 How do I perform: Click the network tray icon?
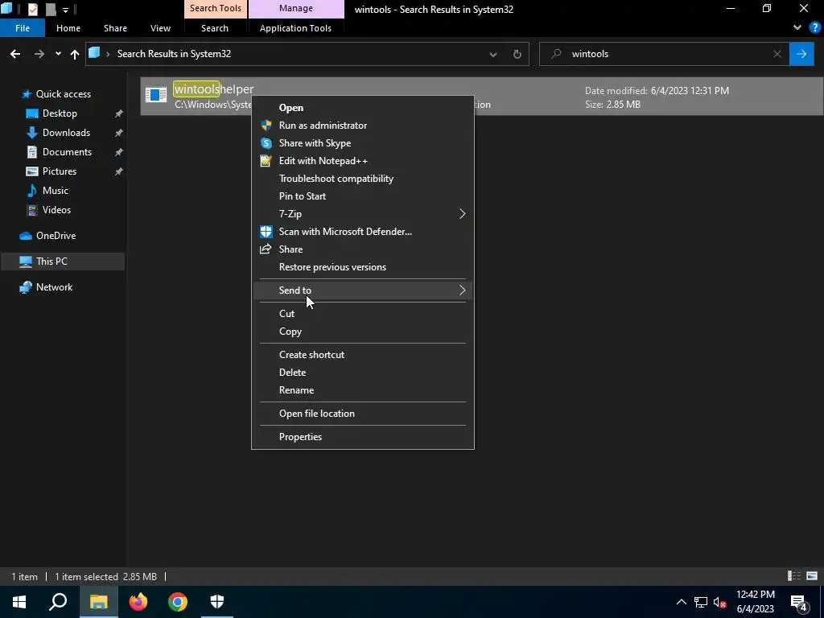pos(701,602)
